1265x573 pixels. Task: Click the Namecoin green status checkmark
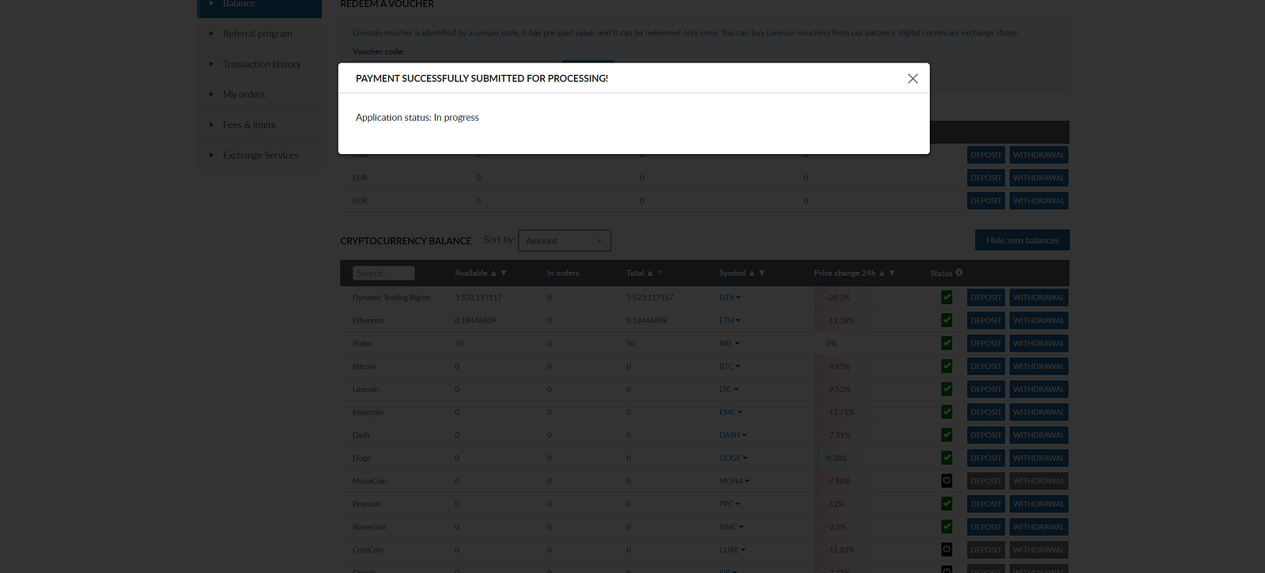click(x=946, y=526)
